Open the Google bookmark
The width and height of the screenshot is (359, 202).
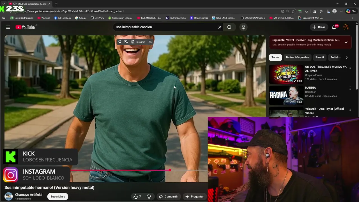(81, 18)
